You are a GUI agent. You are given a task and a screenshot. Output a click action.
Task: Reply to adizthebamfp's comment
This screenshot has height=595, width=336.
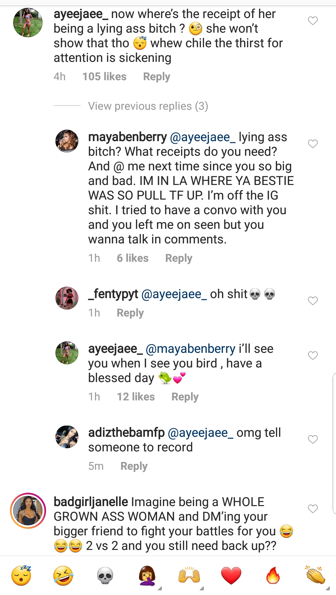coord(134,466)
